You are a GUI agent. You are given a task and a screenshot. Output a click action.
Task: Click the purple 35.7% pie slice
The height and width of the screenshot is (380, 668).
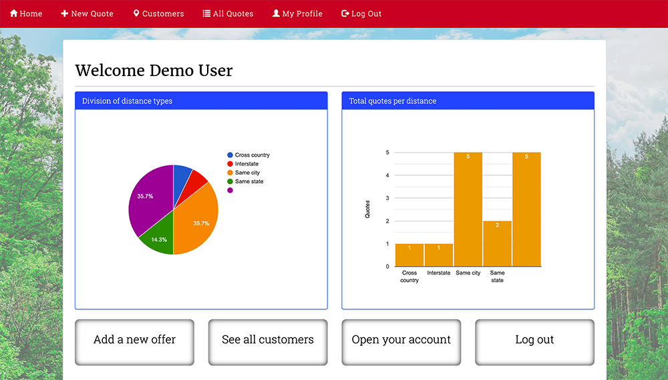148,198
